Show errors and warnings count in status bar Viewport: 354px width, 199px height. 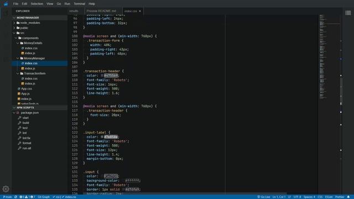click(x=27, y=197)
